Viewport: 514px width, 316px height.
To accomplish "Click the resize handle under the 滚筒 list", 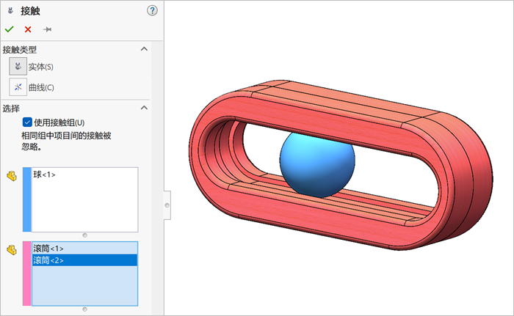I will [x=85, y=309].
